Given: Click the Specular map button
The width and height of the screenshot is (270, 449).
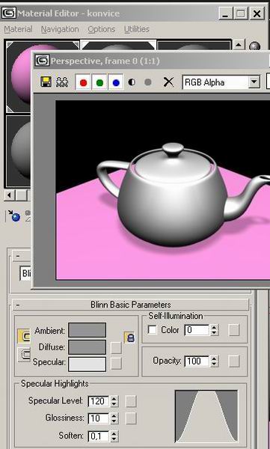Looking at the screenshot, I should [116, 364].
